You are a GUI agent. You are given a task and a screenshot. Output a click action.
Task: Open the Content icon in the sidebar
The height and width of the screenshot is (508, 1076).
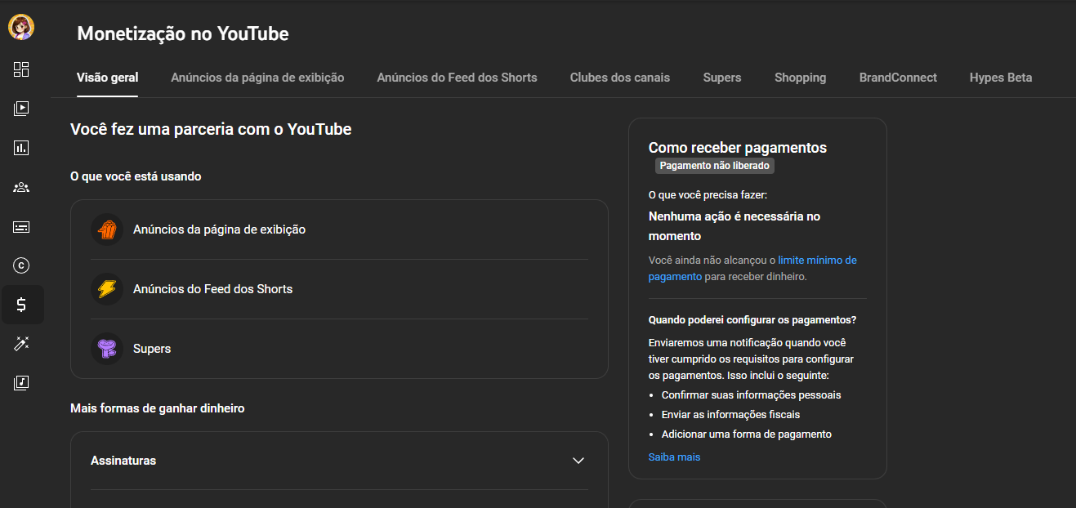[x=21, y=108]
